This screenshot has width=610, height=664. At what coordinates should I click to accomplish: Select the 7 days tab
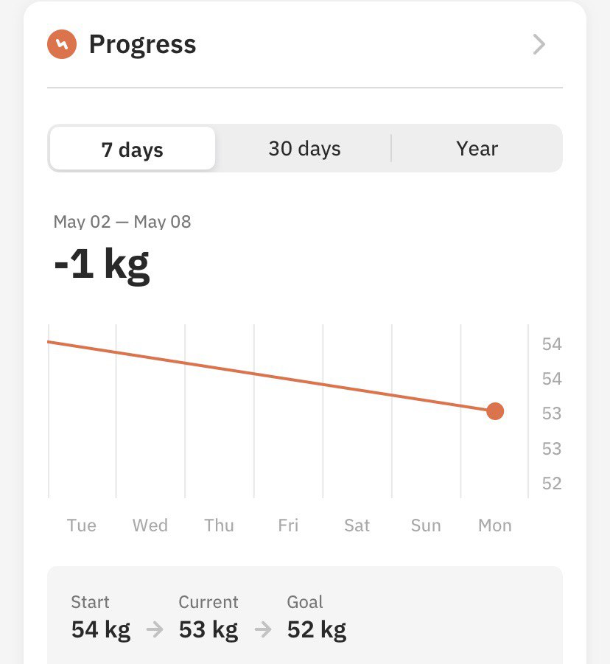(132, 149)
